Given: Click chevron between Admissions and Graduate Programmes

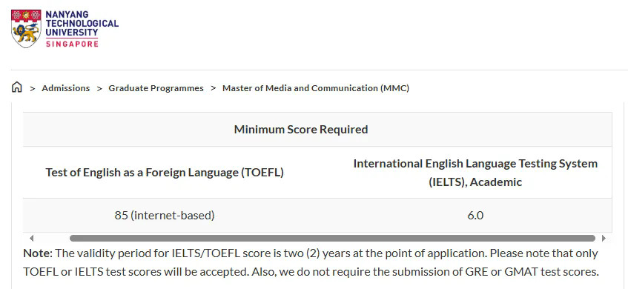Looking at the screenshot, I should pyautogui.click(x=99, y=88).
